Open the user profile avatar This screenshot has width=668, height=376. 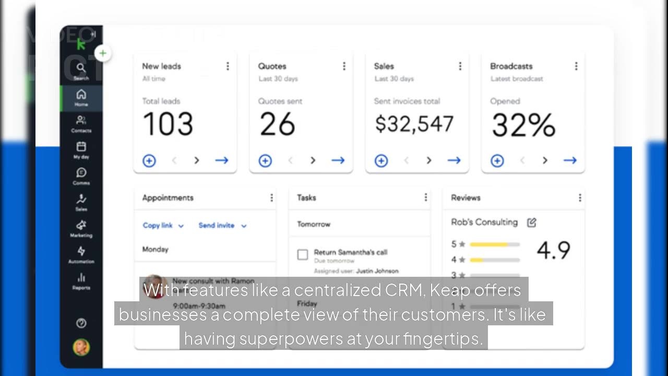coord(81,347)
